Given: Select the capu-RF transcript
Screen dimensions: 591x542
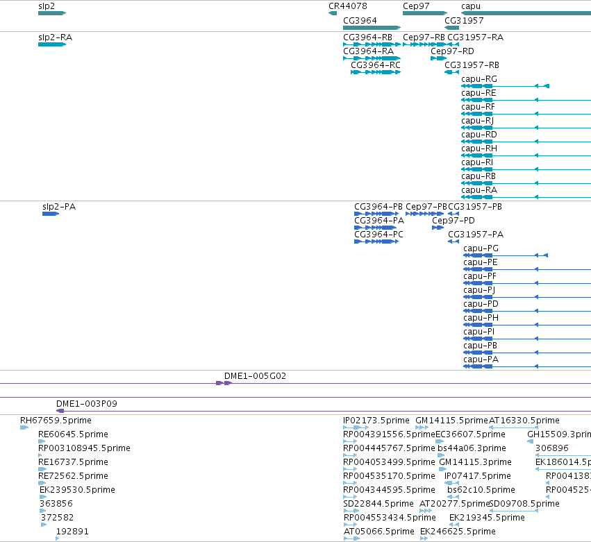Looking at the screenshot, I should click(526, 114).
